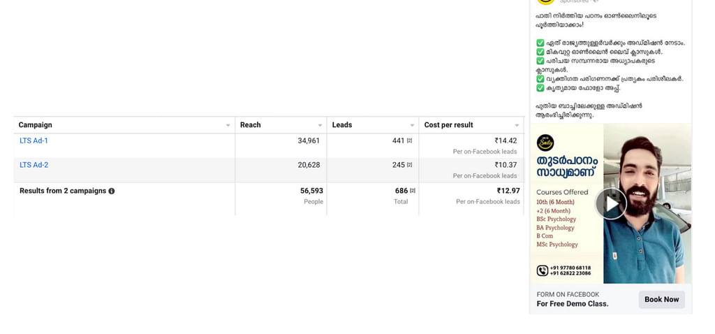Screen dimensions: 715x334
Task: Click the advertiser's yellow profile picture
Action: (x=545, y=2)
